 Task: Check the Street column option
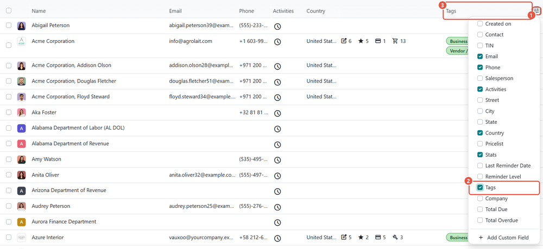[480, 100]
